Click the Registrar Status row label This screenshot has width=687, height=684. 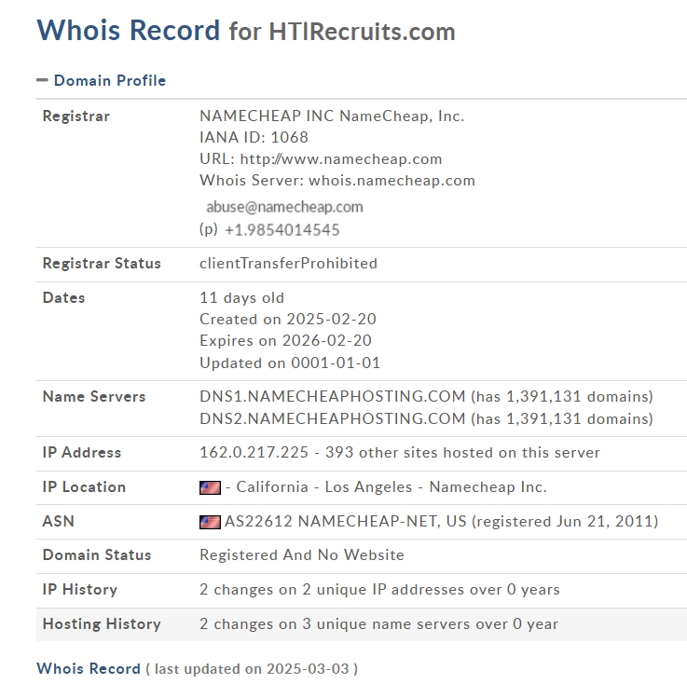pyautogui.click(x=102, y=263)
